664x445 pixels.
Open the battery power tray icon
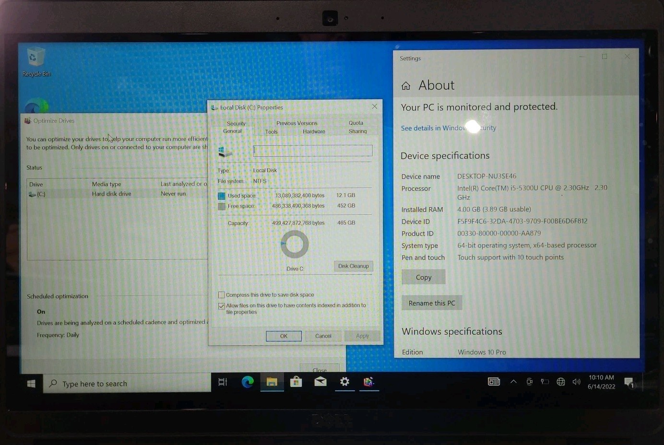(545, 382)
